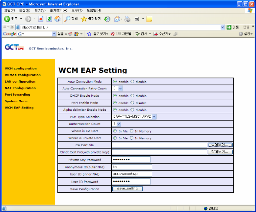Stop page loading with red X icon
This screenshot has height=212, width=256.
click(x=41, y=19)
